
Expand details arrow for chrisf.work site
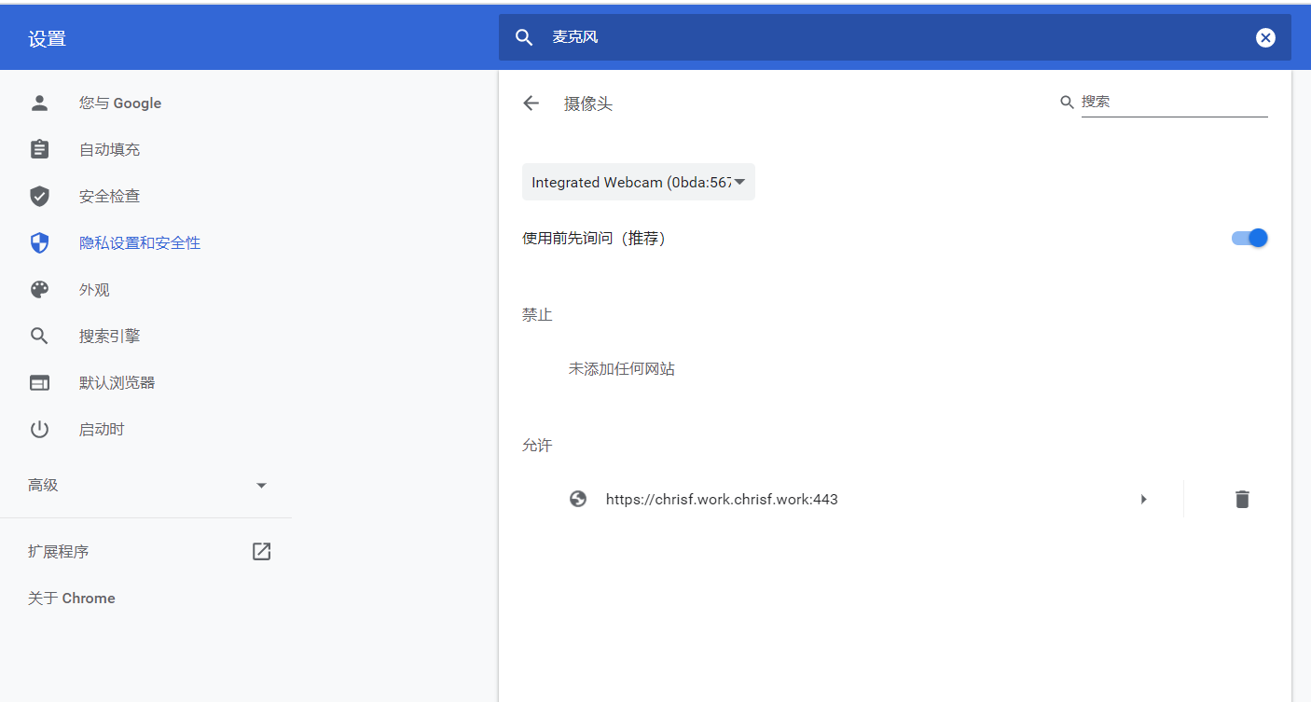[x=1144, y=499]
